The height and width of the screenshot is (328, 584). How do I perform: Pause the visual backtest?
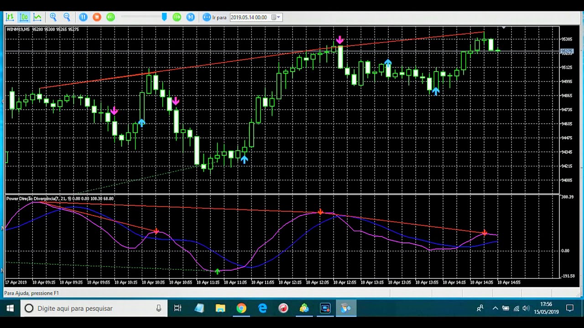point(83,17)
